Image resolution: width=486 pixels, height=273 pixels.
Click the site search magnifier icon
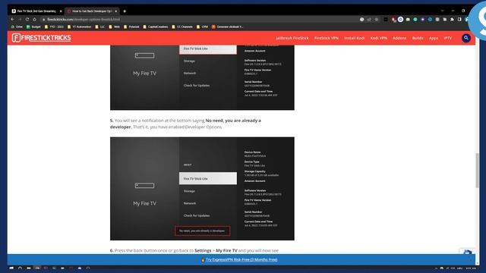coord(465,38)
